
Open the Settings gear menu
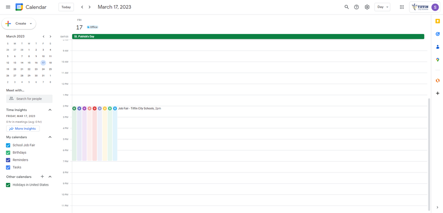click(367, 7)
